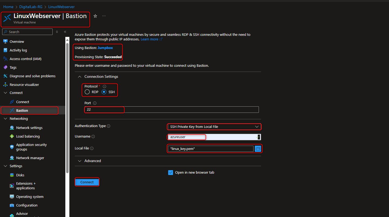This screenshot has width=389, height=217.
Task: Collapse the Connection Settings section
Action: [80, 76]
